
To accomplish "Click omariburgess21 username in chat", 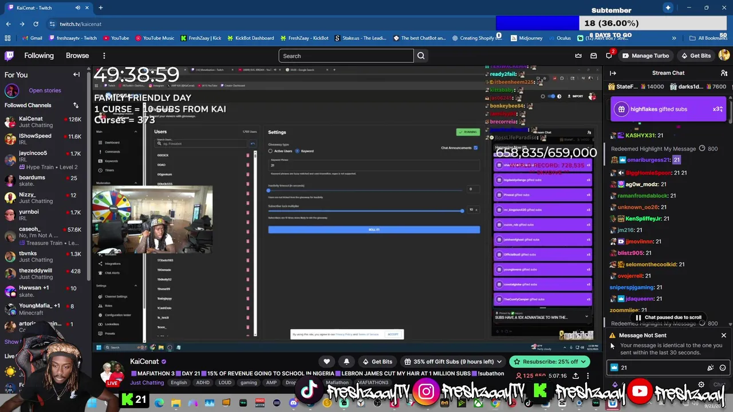I will click(648, 160).
